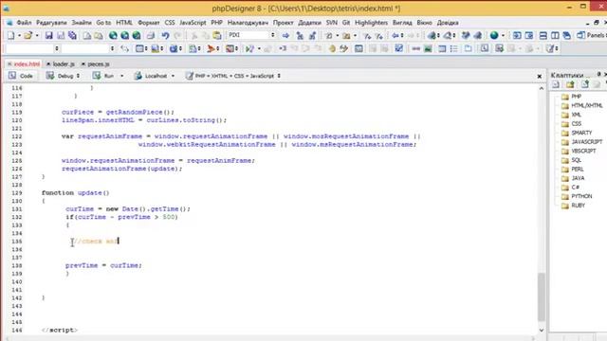Open file with the yellow folder icon
This screenshot has width=607, height=341.
point(28,36)
